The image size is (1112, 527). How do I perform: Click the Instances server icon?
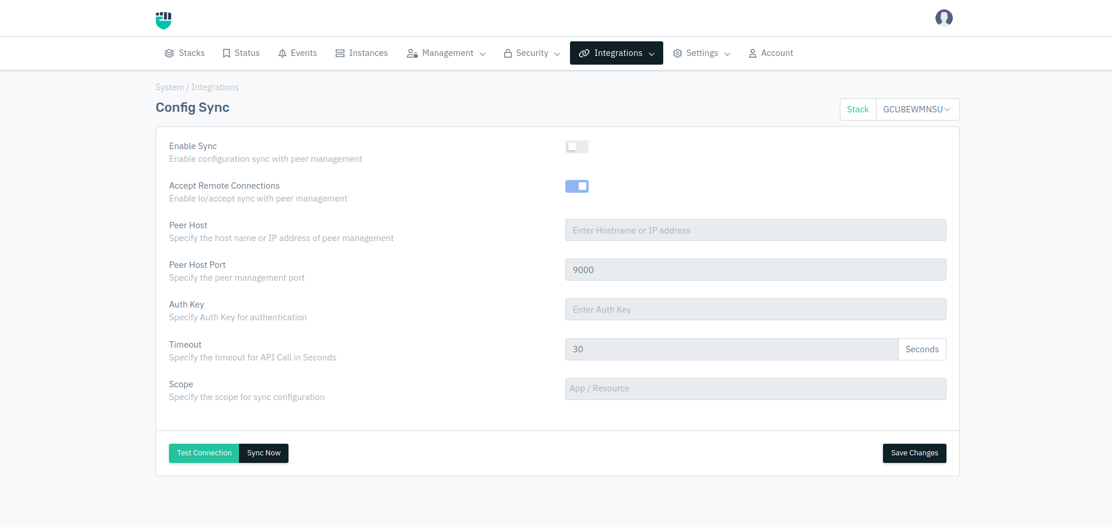[340, 53]
